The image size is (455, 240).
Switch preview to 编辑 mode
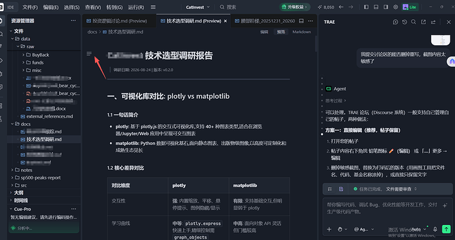[x=264, y=32]
